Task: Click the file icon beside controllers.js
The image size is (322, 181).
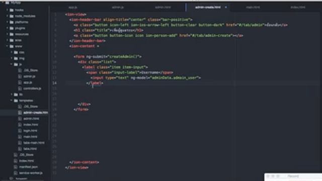Action: pos(20,88)
